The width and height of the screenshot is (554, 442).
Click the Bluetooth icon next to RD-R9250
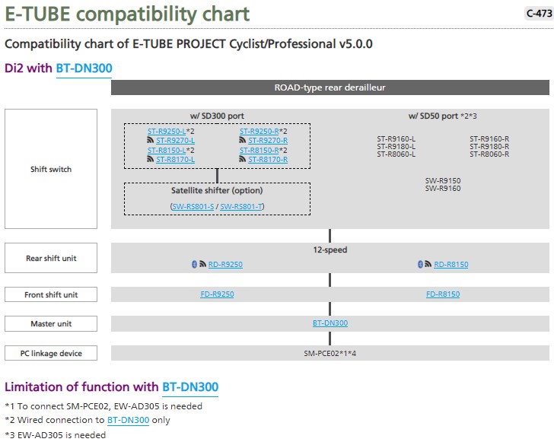194,265
